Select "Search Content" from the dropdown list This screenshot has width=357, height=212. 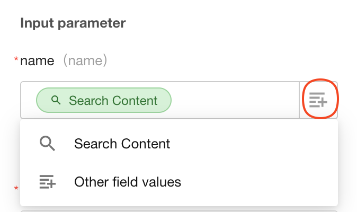pos(122,143)
